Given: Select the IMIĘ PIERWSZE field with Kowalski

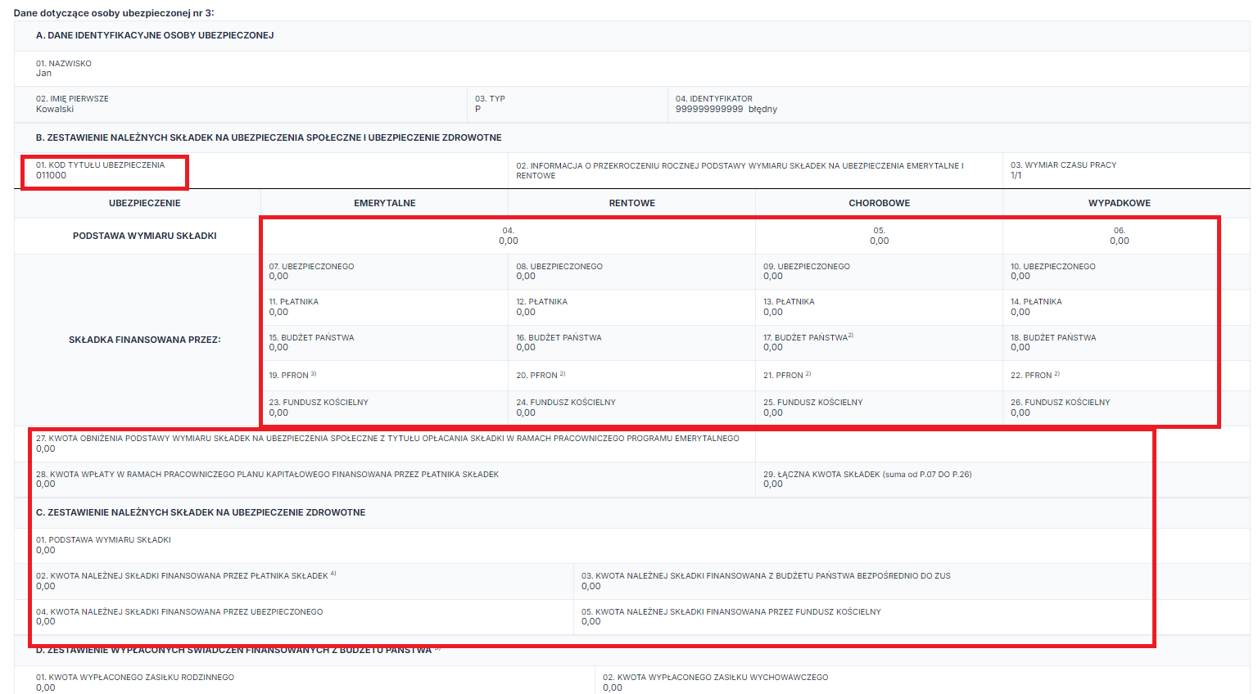Looking at the screenshot, I should [241, 104].
